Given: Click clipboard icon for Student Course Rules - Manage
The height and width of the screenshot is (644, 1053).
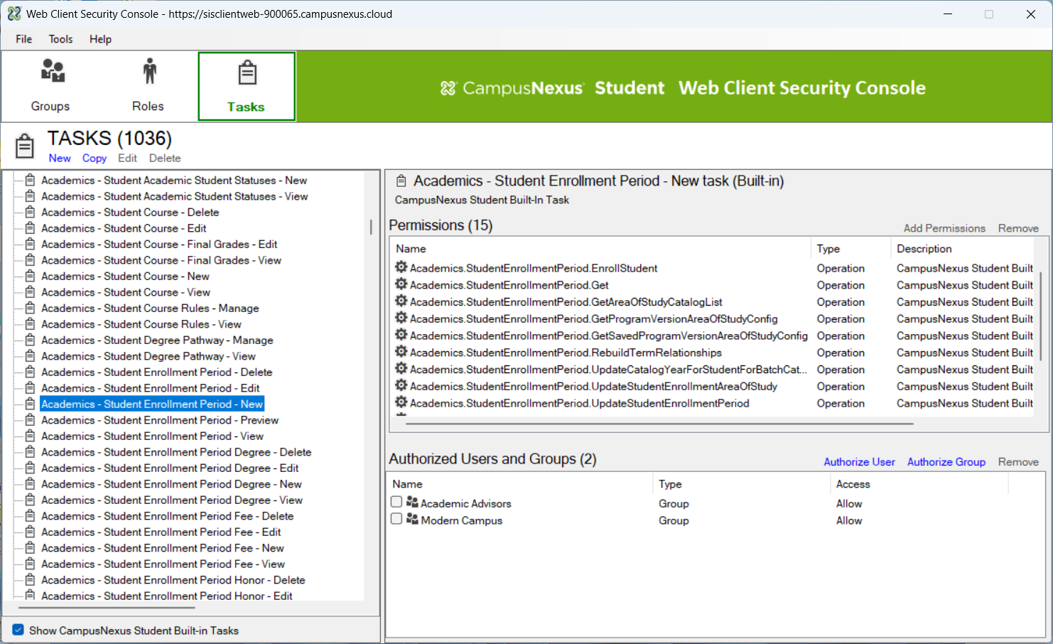Looking at the screenshot, I should pos(30,308).
